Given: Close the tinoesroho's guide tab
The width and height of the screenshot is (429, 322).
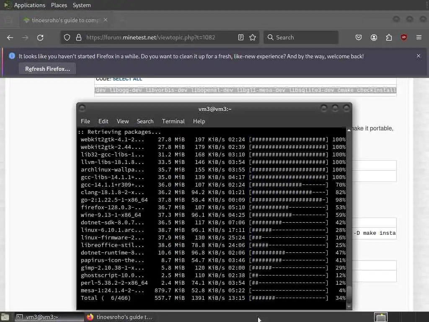Looking at the screenshot, I should click(x=106, y=20).
